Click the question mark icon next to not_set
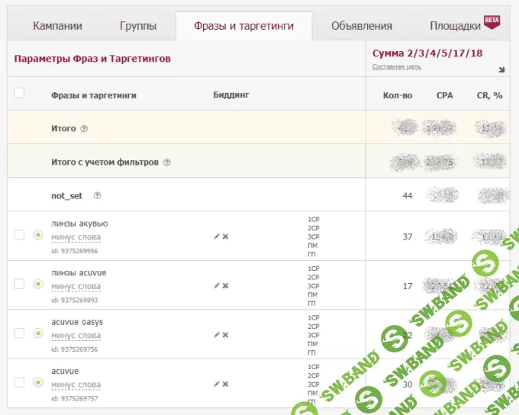Viewport: 519px width, 415px height. click(97, 196)
